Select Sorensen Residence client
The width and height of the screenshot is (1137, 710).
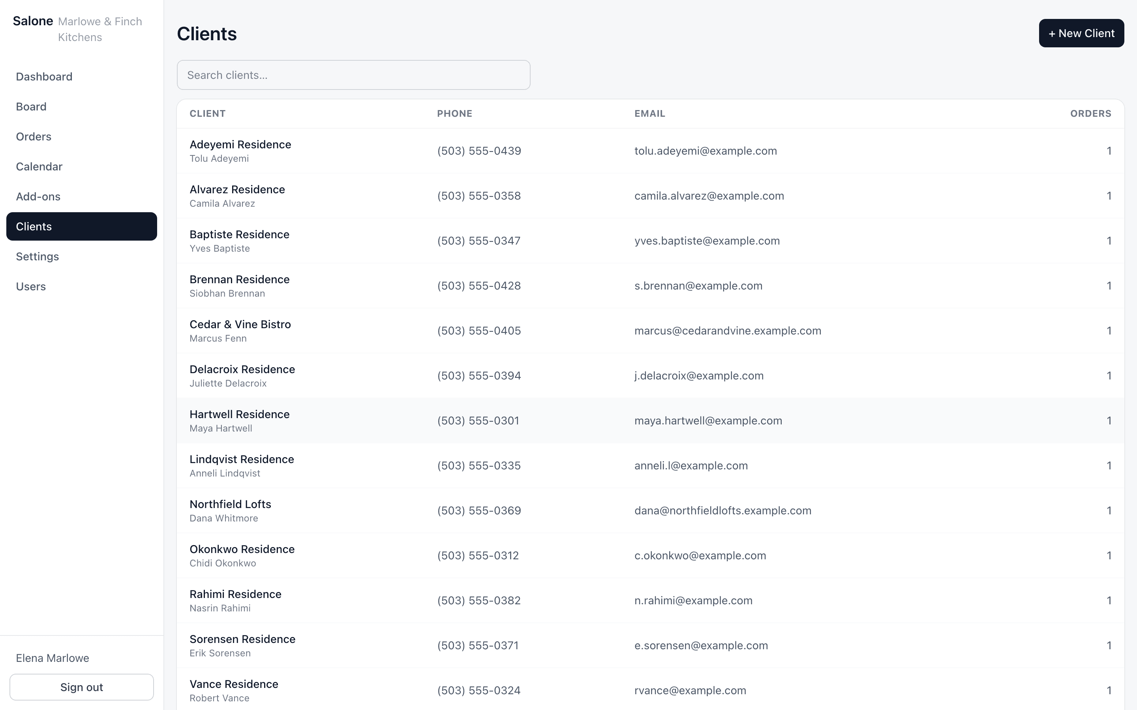tap(651, 646)
